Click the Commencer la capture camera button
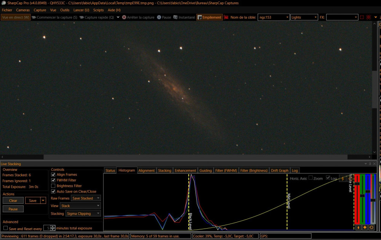The image size is (381, 240). pos(54,17)
